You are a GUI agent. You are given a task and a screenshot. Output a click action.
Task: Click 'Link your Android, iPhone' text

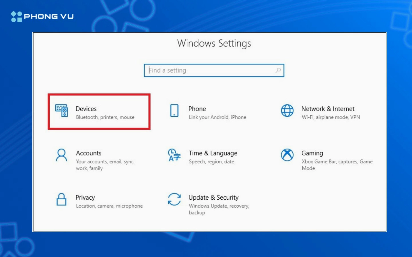pos(217,117)
